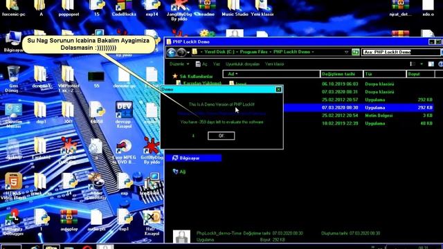Screen dimensions: 443x249
Task: Select 'Yerel Disk (C:)' in address path
Action: coord(219,52)
